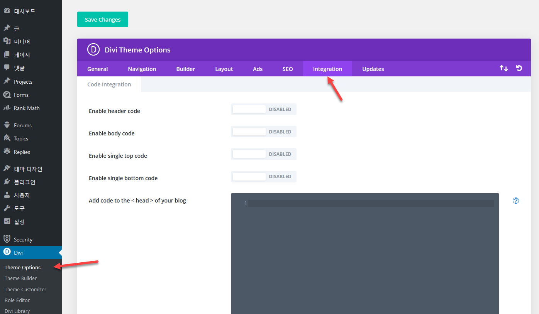Viewport: 539px width, 314px height.
Task: Select the Integration tab
Action: coord(327,69)
